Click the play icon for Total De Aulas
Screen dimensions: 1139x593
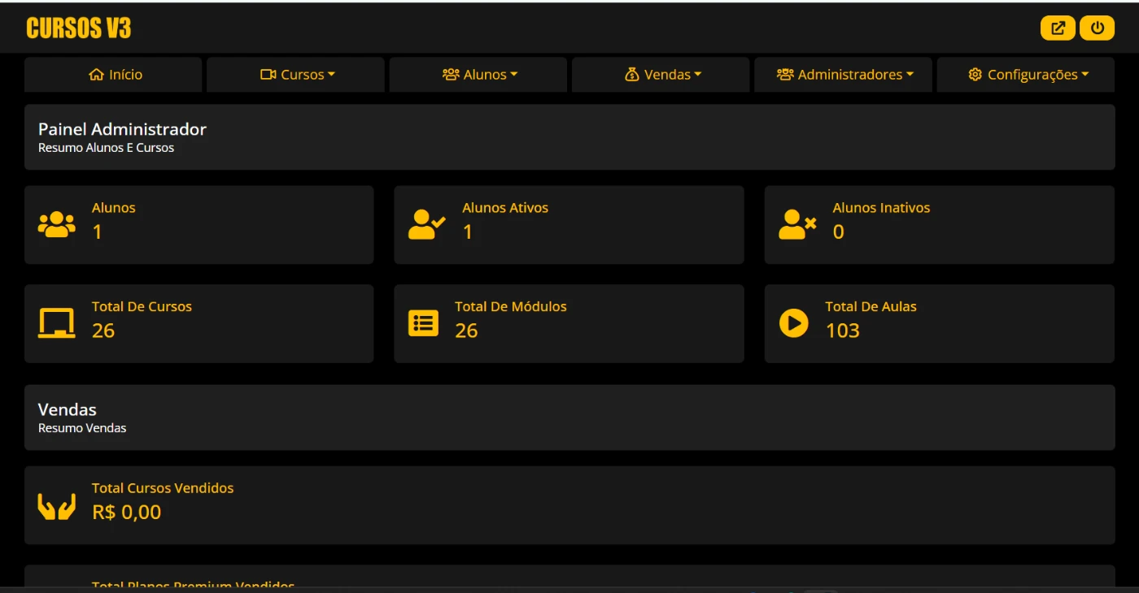[793, 323]
